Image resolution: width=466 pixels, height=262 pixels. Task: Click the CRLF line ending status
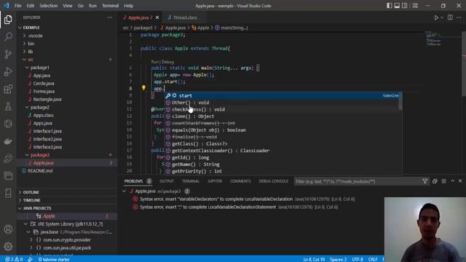[373, 259]
